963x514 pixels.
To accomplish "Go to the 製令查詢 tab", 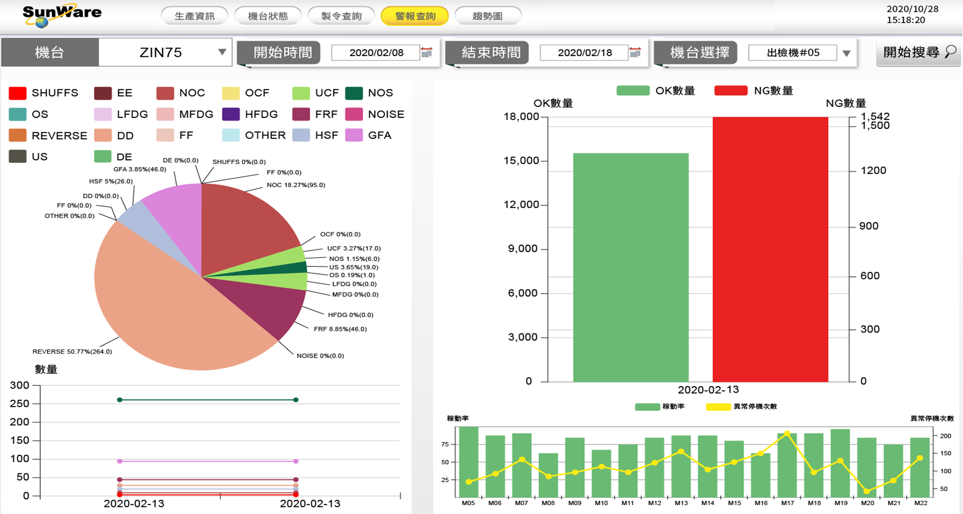I will [341, 16].
